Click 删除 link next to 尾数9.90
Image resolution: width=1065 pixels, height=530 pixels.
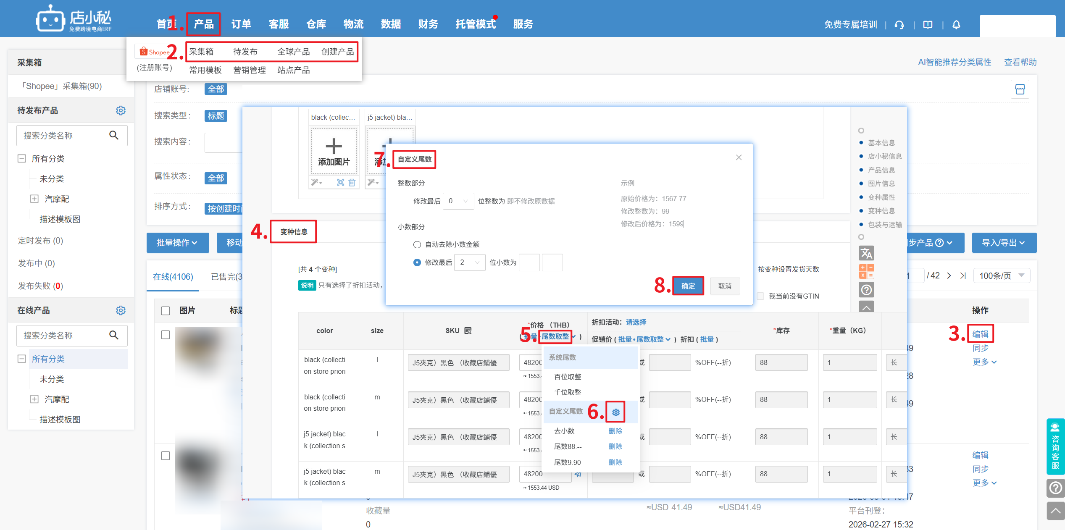pyautogui.click(x=615, y=462)
